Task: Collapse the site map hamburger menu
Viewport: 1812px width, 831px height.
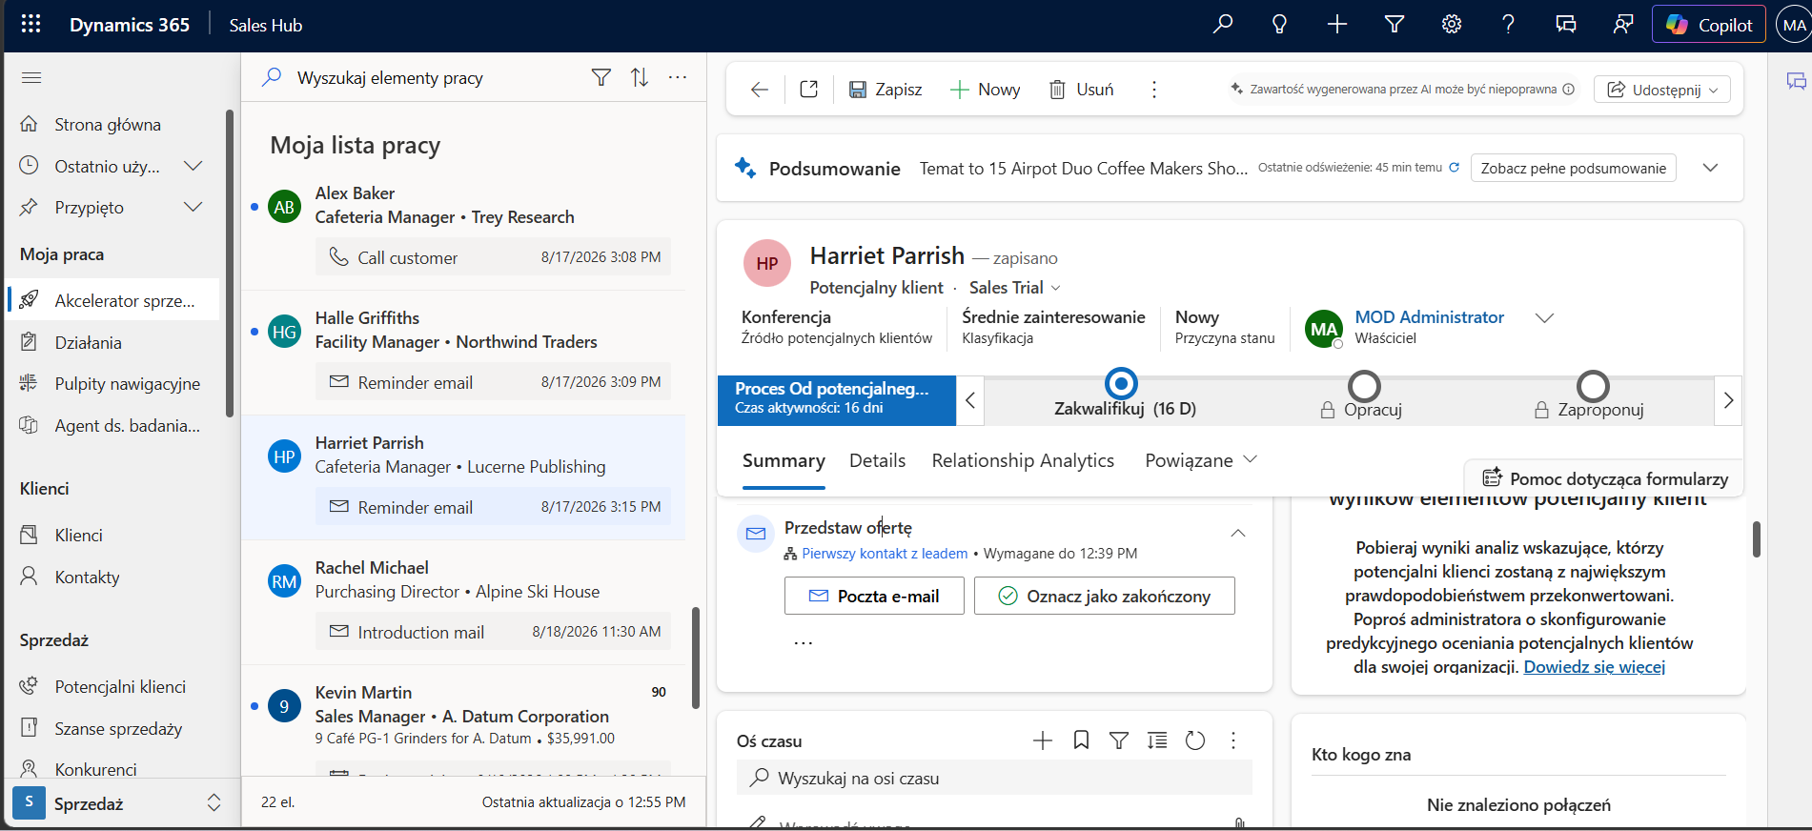Action: tap(31, 77)
